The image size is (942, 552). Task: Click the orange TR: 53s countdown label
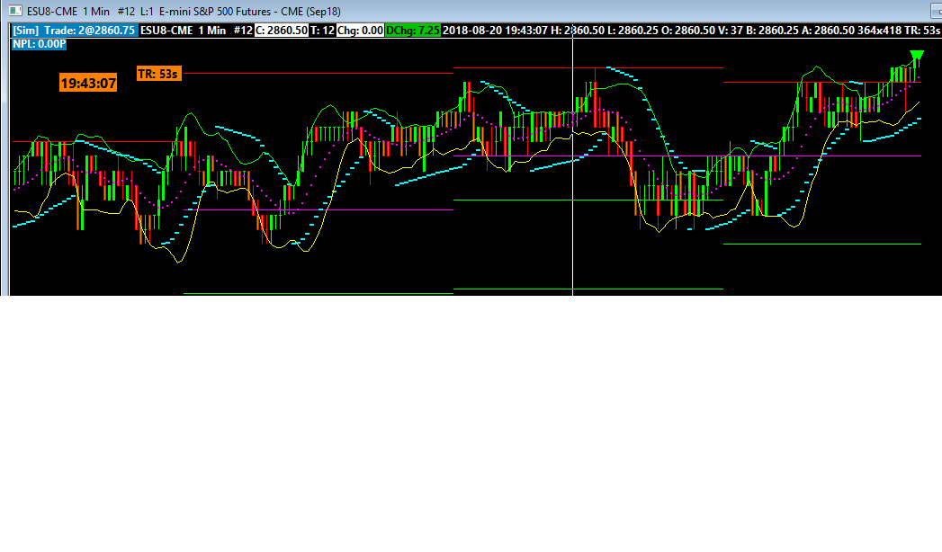click(158, 74)
